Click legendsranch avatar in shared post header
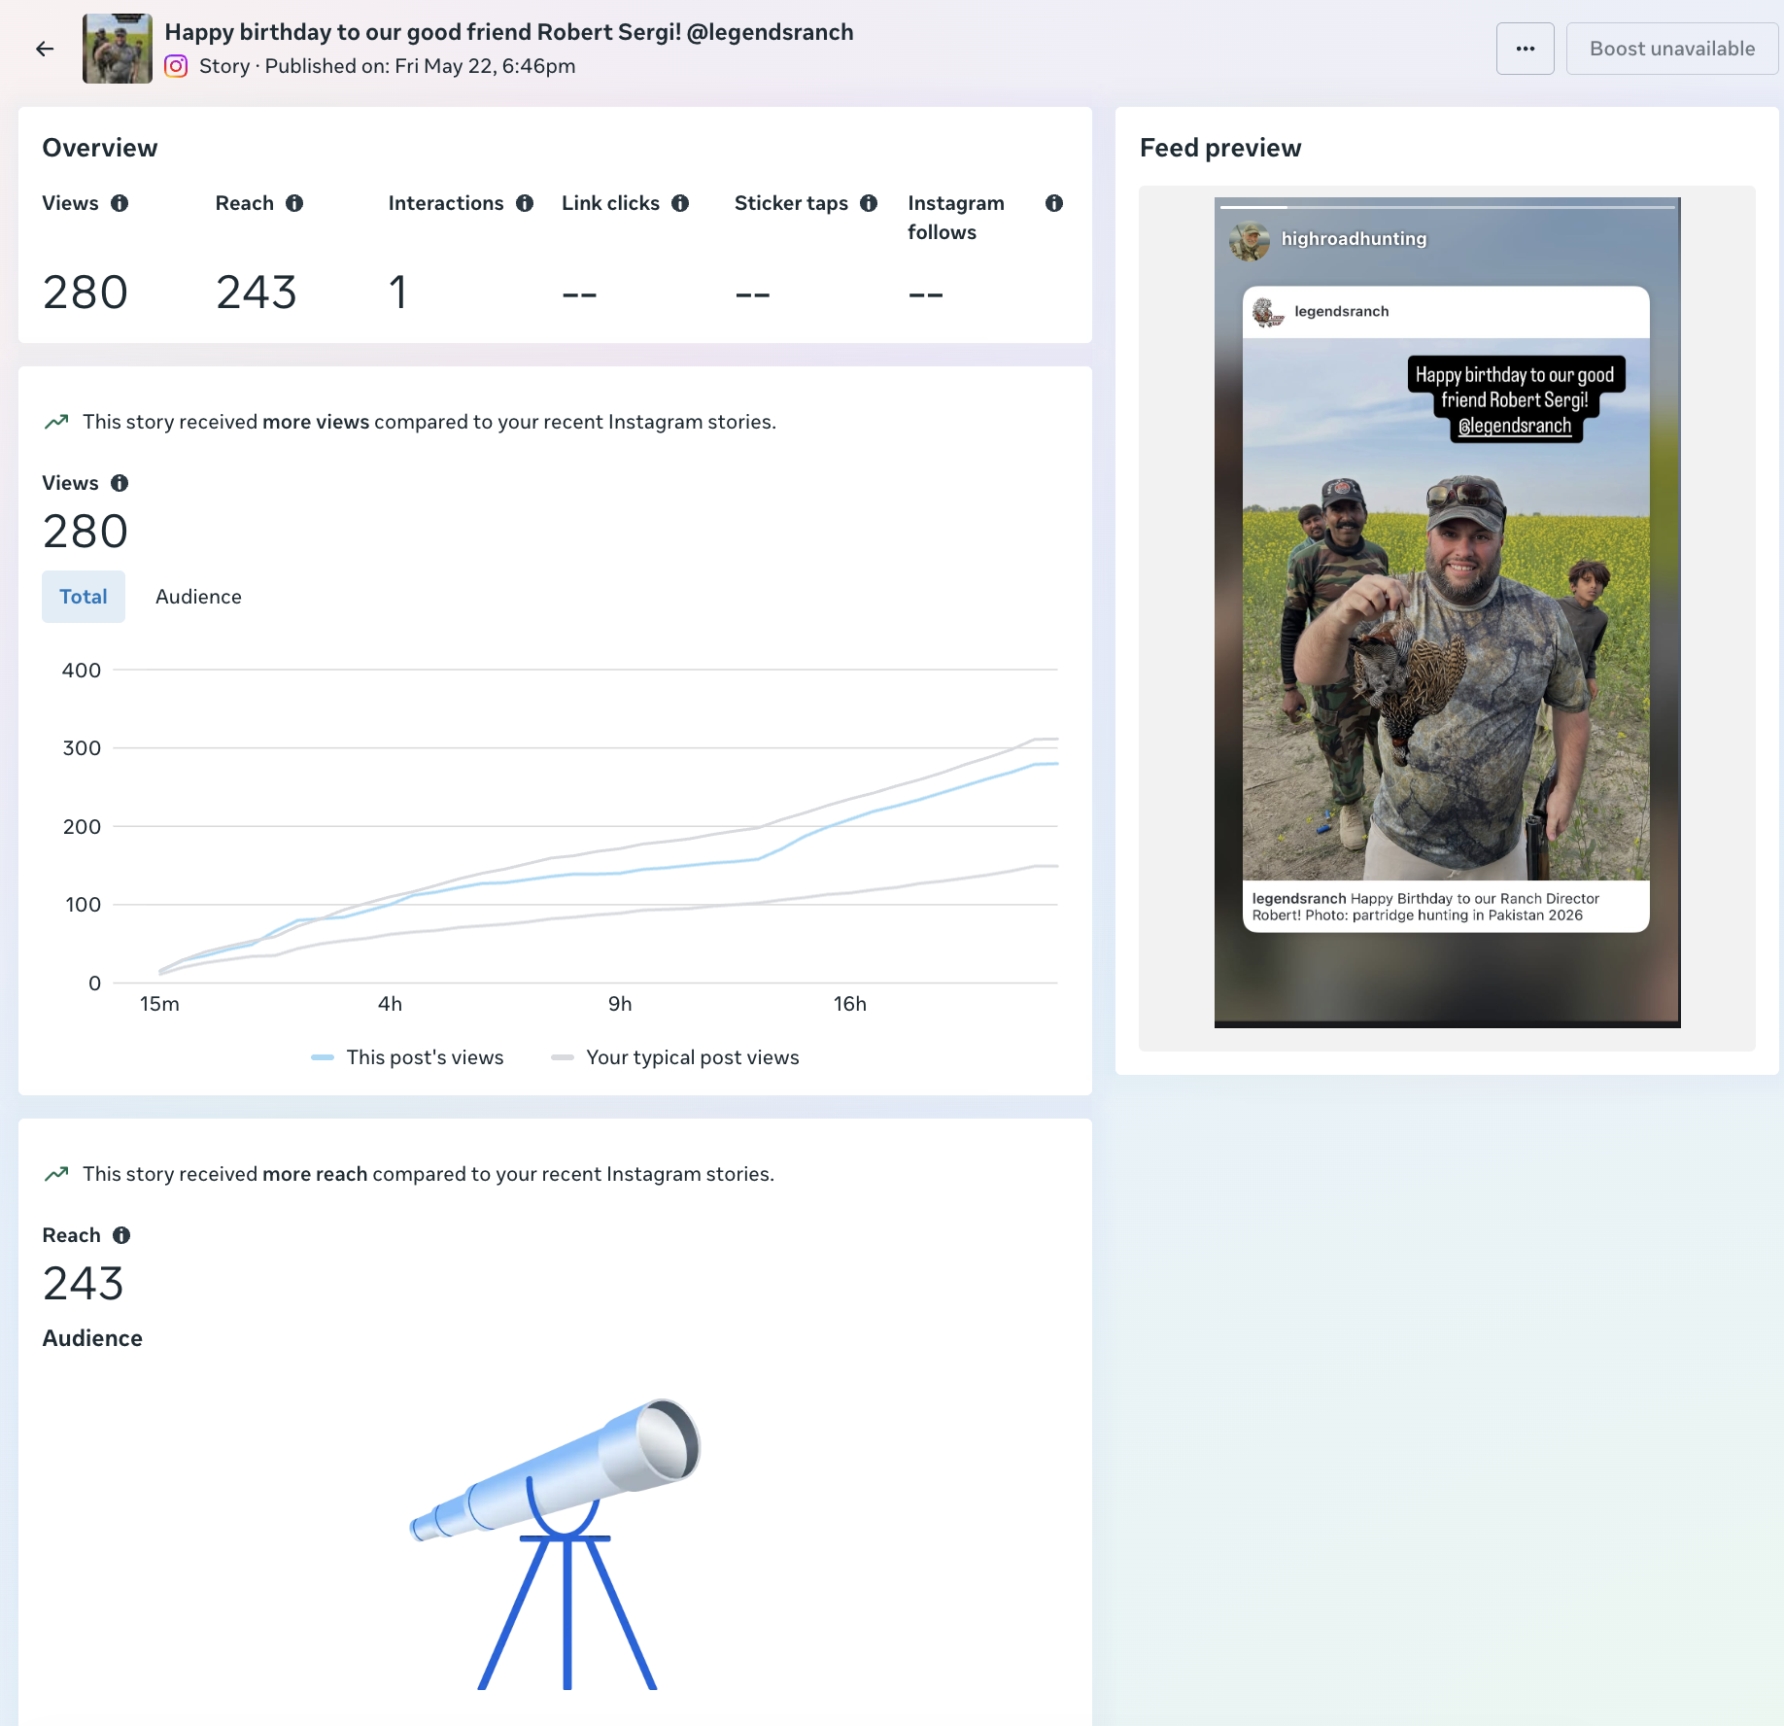Image resolution: width=1784 pixels, height=1726 pixels. coord(1267,312)
